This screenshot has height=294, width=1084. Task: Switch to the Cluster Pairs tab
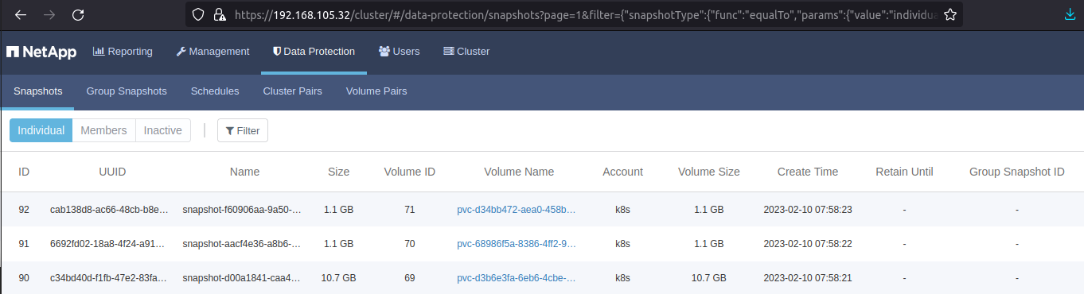292,91
